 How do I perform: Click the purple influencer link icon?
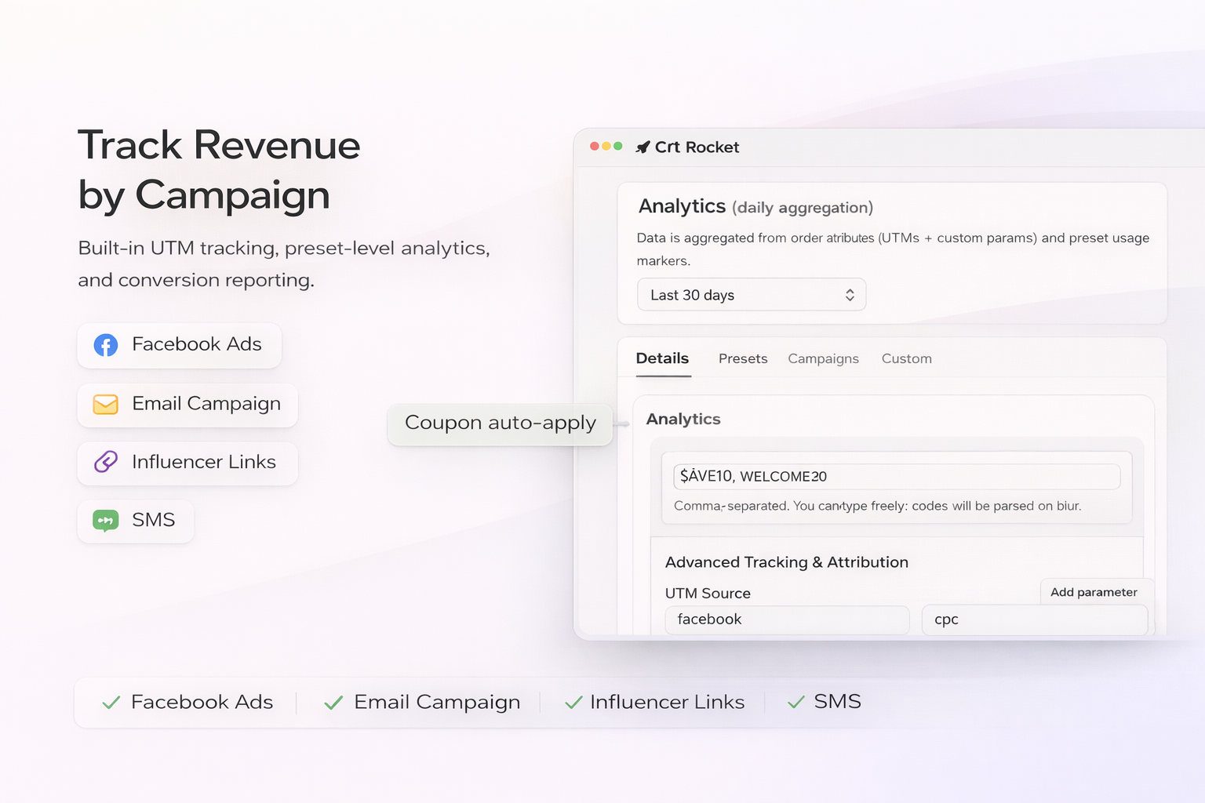coord(106,462)
